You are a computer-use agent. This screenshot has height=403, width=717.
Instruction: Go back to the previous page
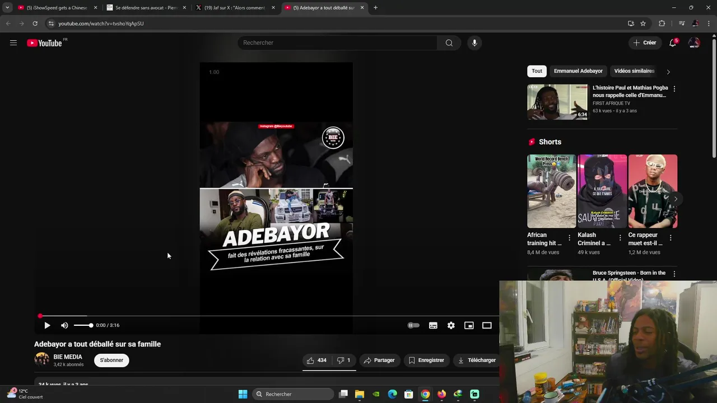[x=8, y=24]
